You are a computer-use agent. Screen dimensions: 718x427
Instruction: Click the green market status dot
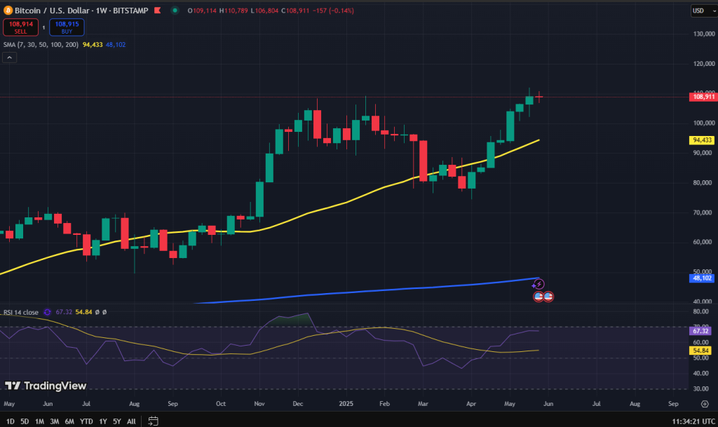[x=175, y=11]
